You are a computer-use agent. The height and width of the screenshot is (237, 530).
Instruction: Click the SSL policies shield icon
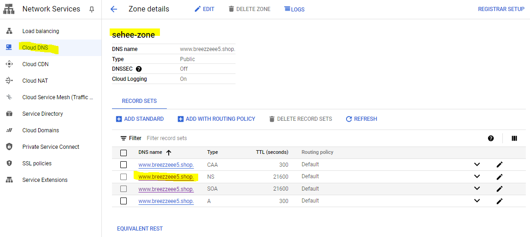tap(9, 163)
